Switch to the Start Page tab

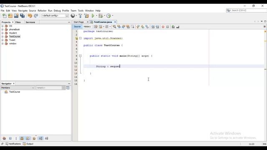pyautogui.click(x=79, y=22)
